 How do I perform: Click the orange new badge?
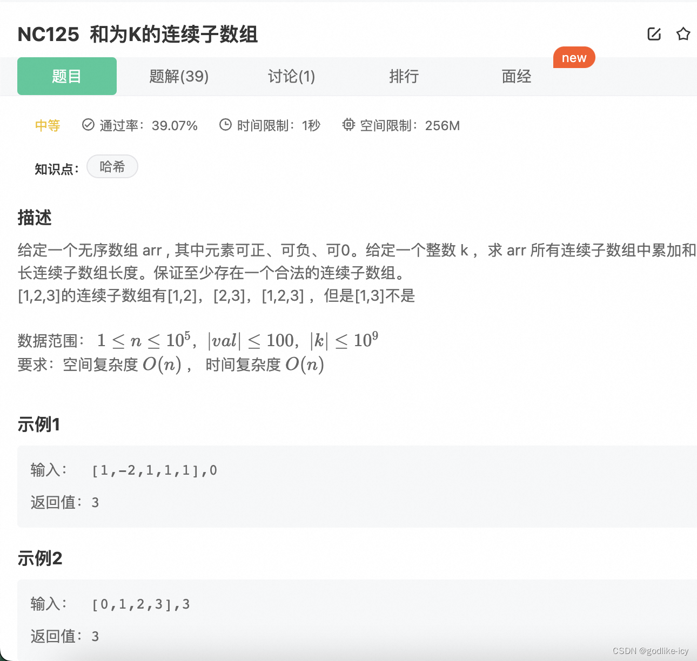click(574, 58)
